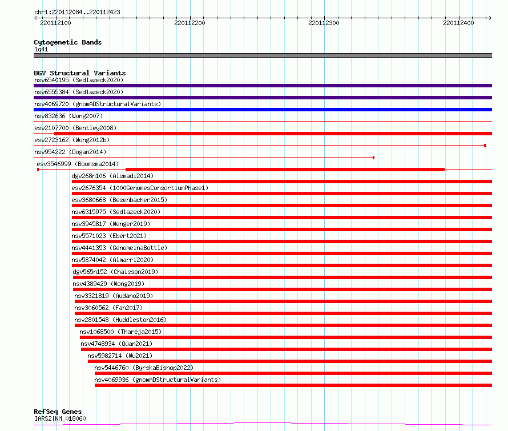Select the 1q41 cytogenetic band bar
Viewport: 508px width, 431px height.
(x=263, y=55)
